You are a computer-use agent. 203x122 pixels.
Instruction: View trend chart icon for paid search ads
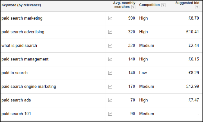point(110,100)
